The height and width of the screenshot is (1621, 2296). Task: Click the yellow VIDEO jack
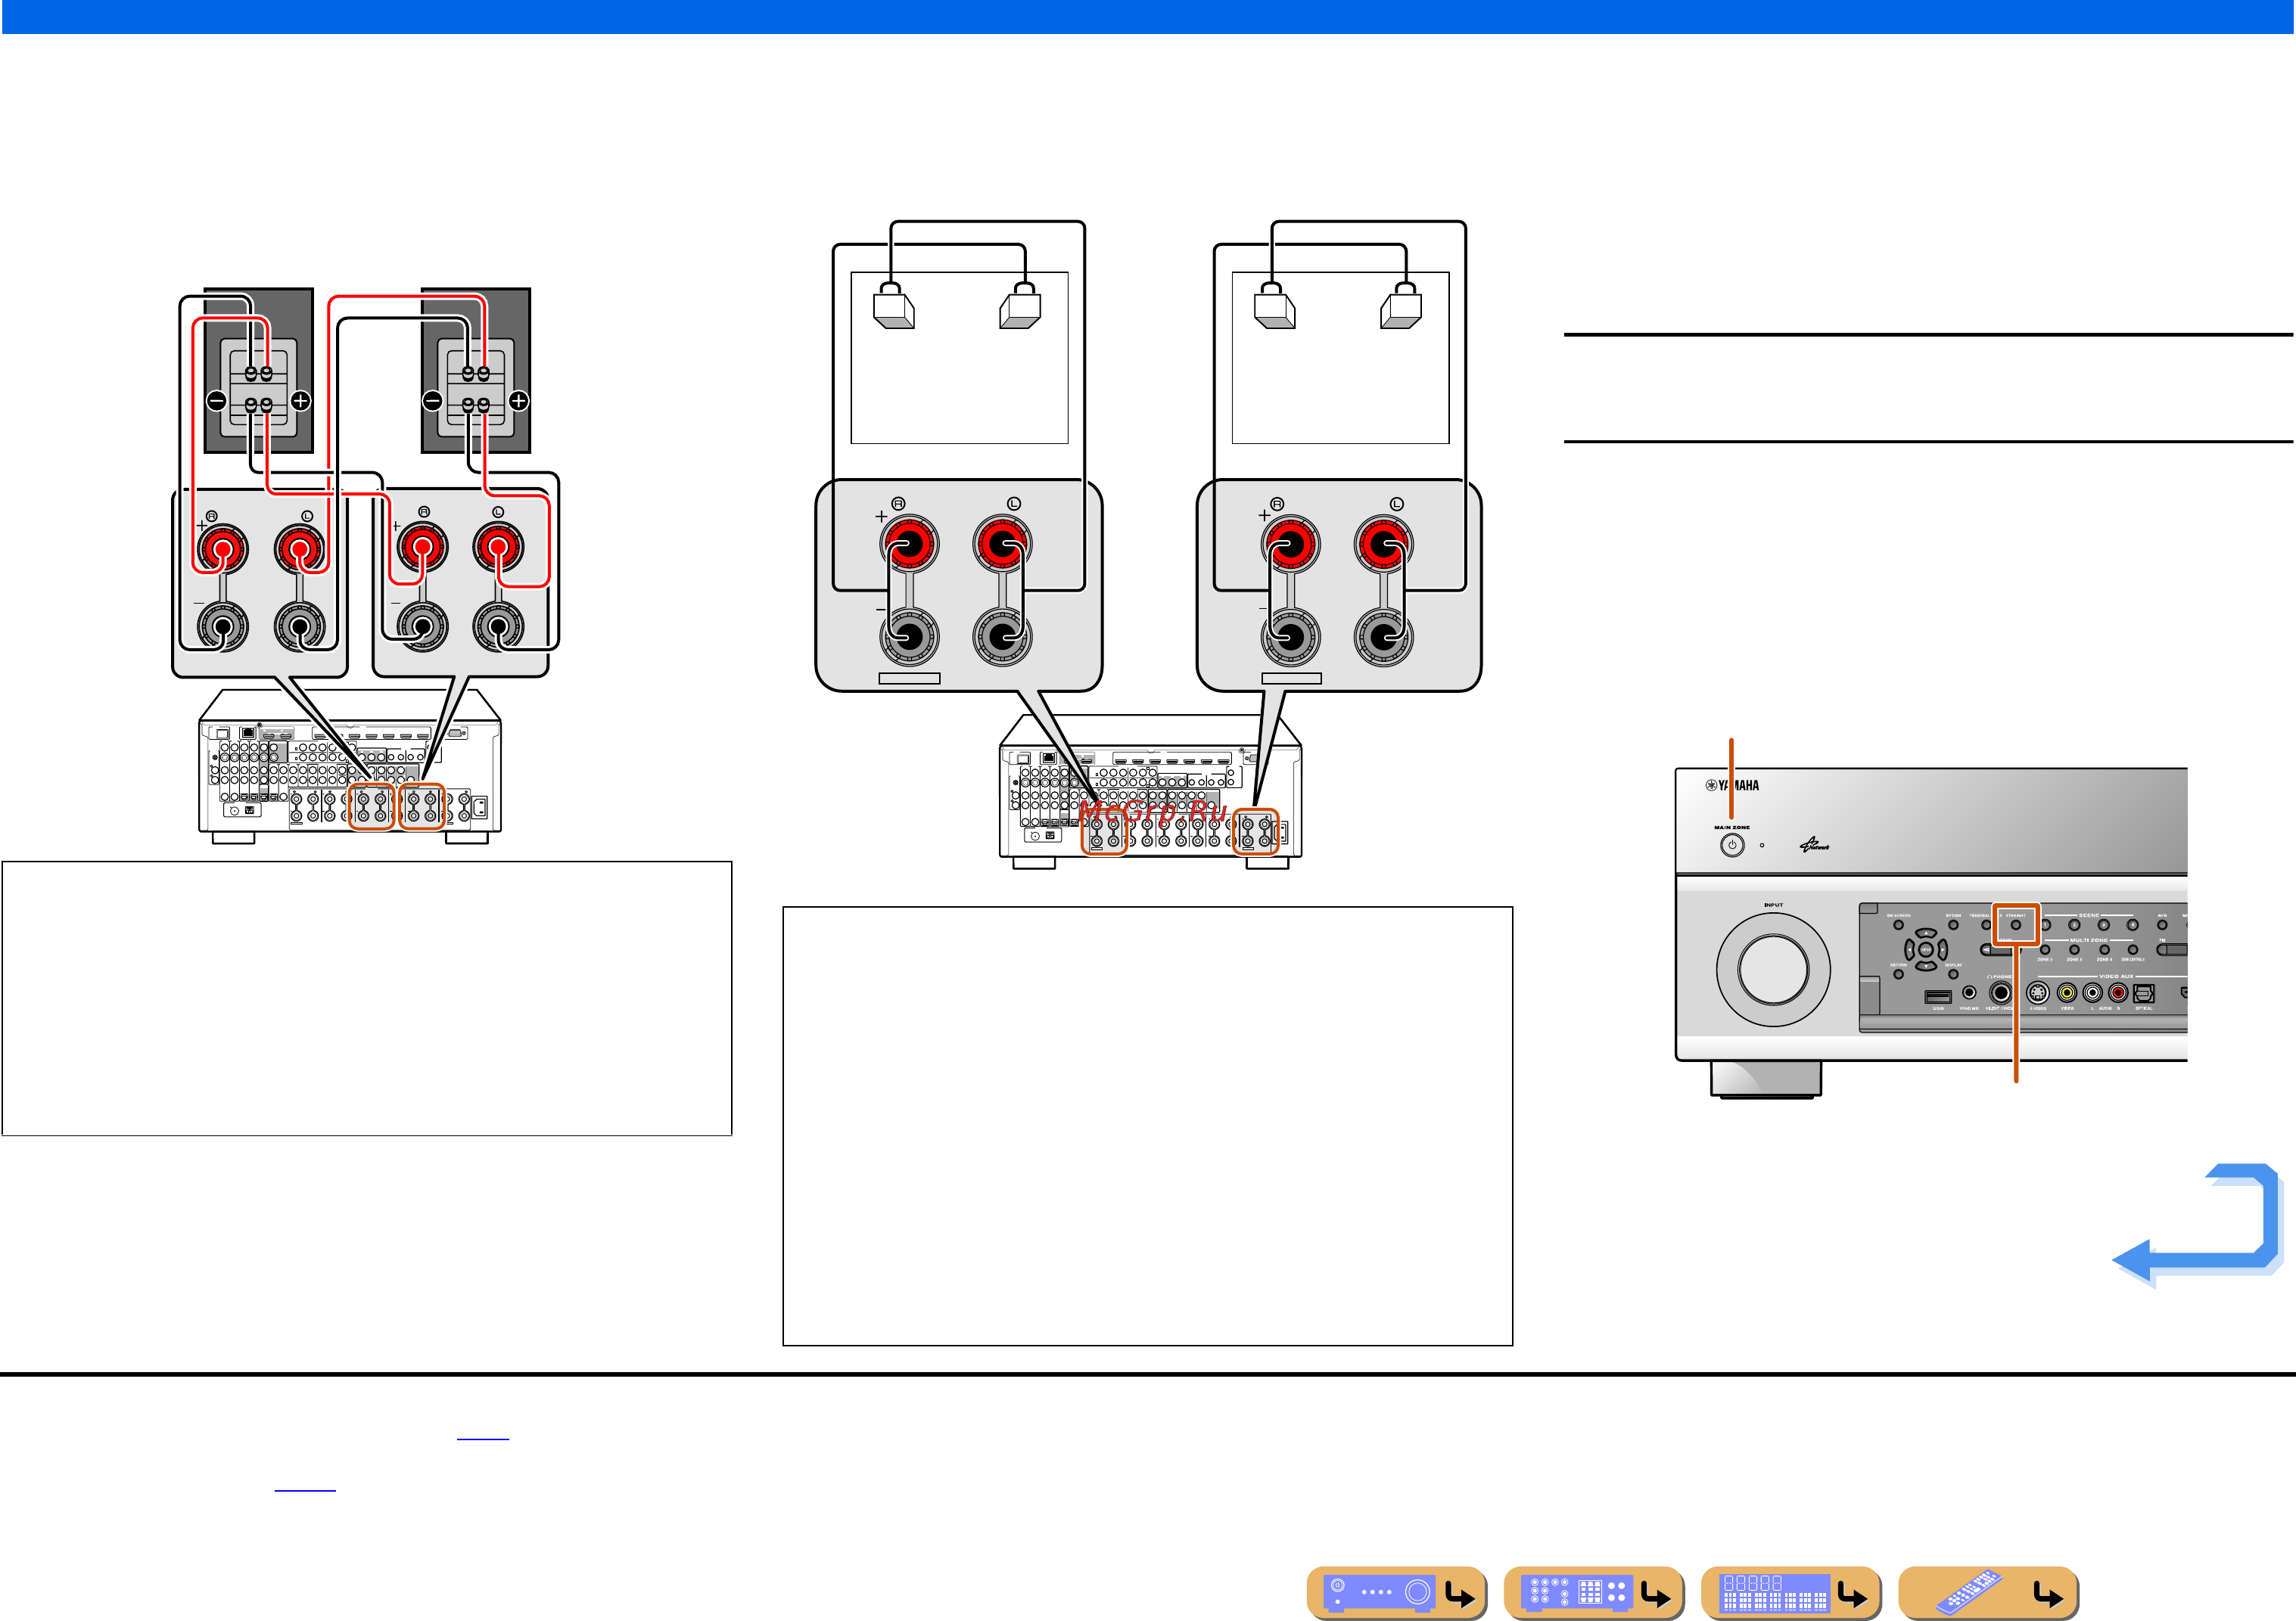[x=2067, y=993]
